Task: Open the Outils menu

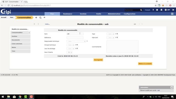Action: coord(98,14)
